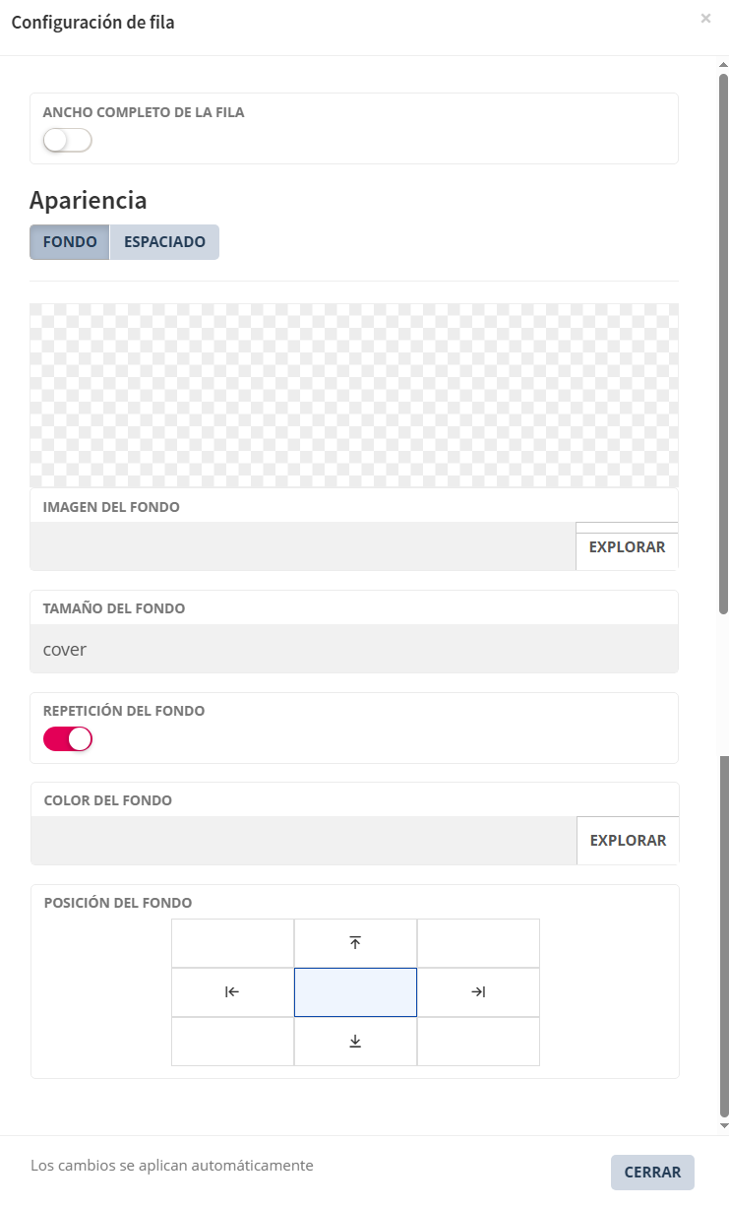Switch to the Fondo tab
Viewport: 729px width, 1207px height.
(x=70, y=242)
